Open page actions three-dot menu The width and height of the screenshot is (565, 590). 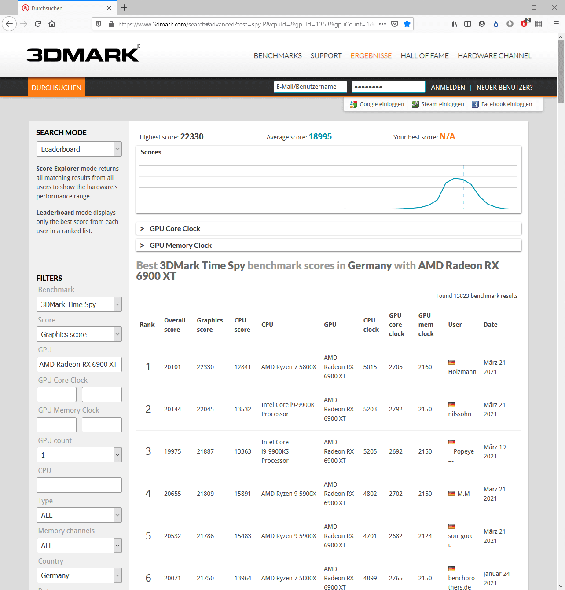tap(382, 24)
